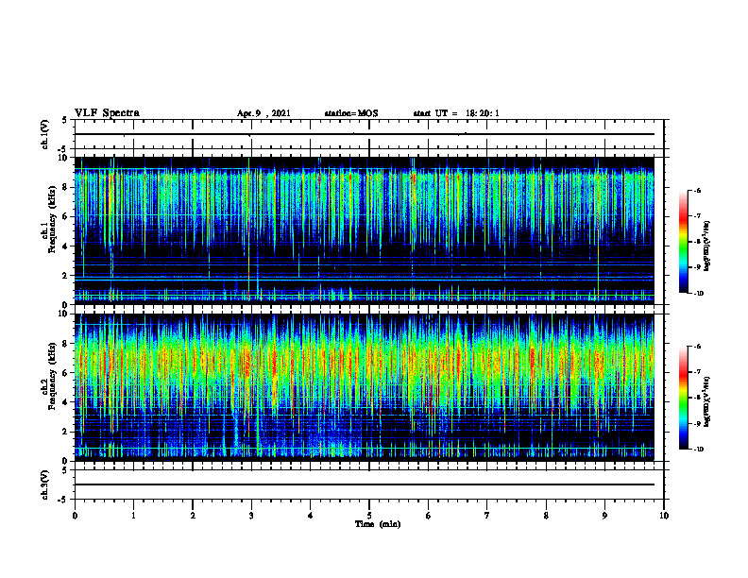Screen dimensions: 748x578
Task: Click time axis tick label "1"
Action: point(133,516)
